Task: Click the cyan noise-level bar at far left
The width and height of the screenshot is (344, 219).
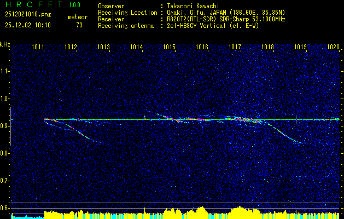Action: tap(28, 217)
